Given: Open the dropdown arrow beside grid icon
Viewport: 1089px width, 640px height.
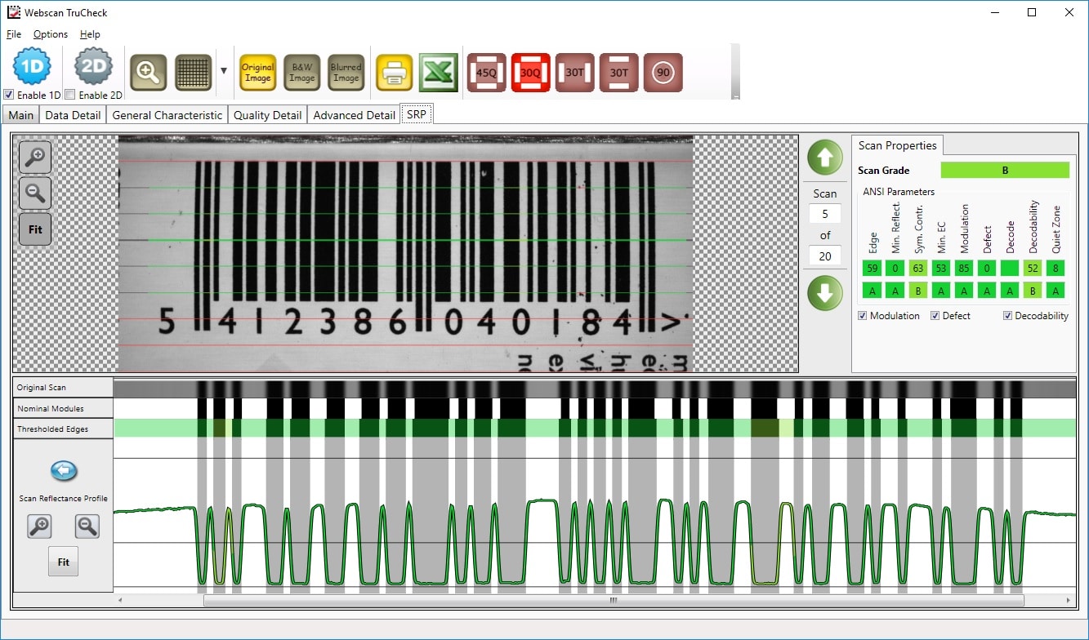Looking at the screenshot, I should [224, 71].
